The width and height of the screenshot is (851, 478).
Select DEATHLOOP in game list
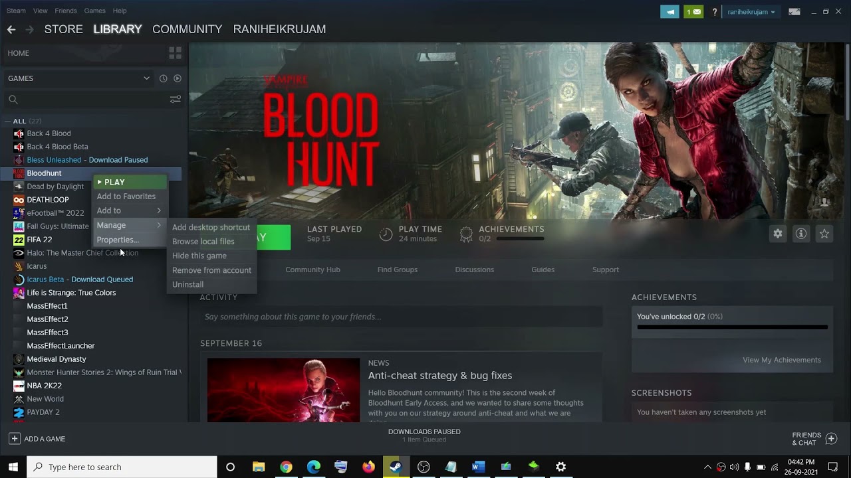(48, 200)
